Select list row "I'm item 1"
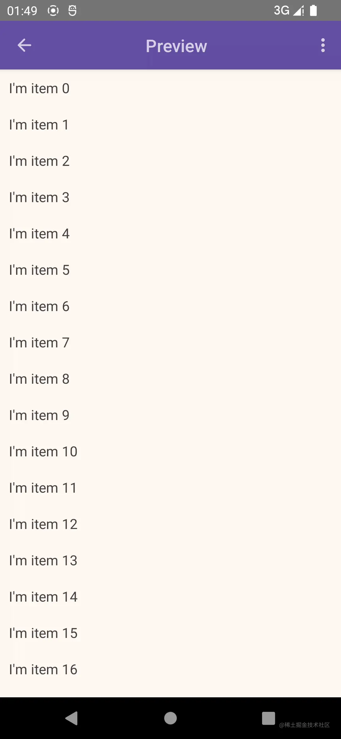The width and height of the screenshot is (341, 739). tap(170, 125)
